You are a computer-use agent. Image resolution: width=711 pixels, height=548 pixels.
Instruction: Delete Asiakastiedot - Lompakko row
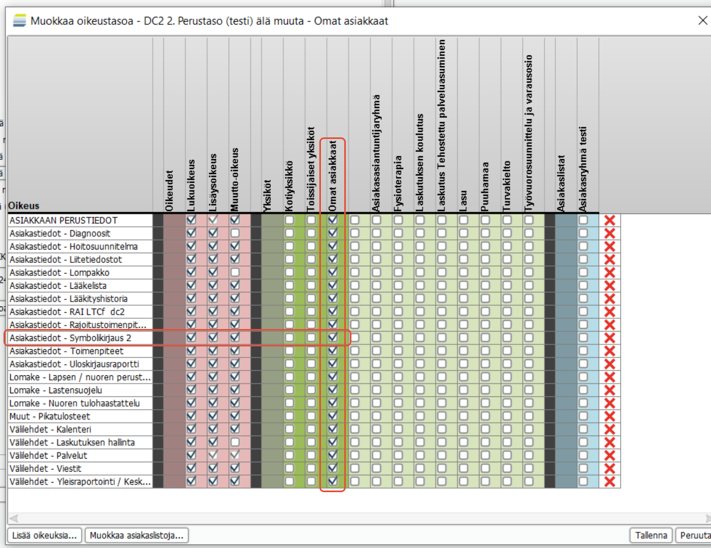[610, 272]
